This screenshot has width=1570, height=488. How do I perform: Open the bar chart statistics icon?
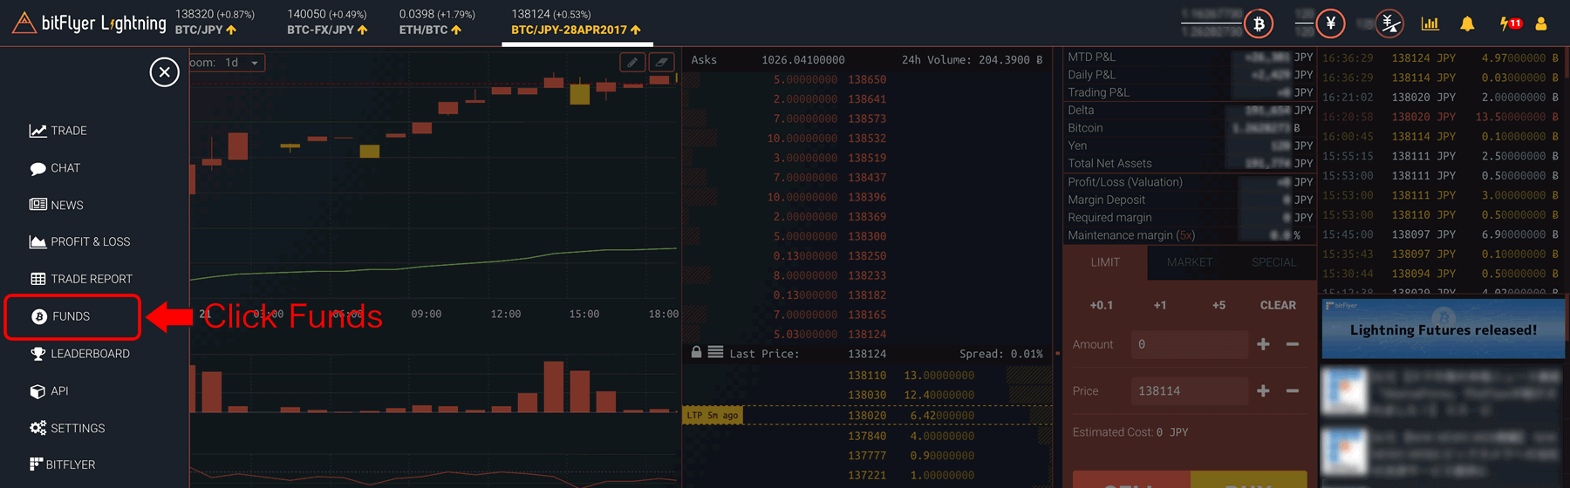[x=1430, y=24]
